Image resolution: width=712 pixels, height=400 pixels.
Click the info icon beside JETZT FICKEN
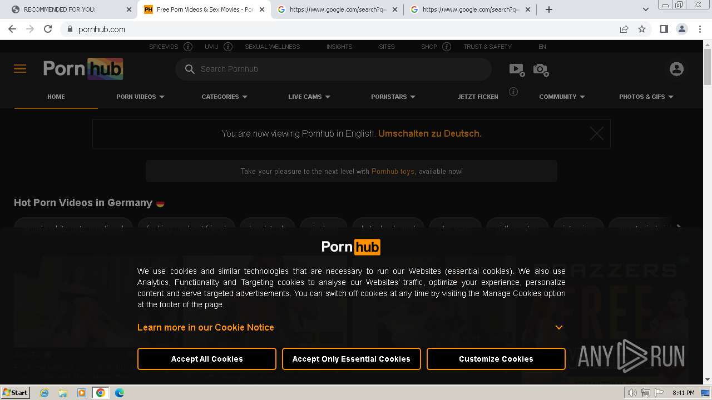pos(513,92)
